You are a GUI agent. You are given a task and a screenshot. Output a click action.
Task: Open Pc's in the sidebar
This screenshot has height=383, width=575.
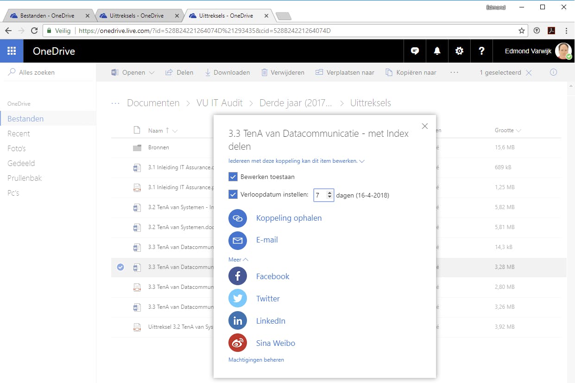(13, 193)
